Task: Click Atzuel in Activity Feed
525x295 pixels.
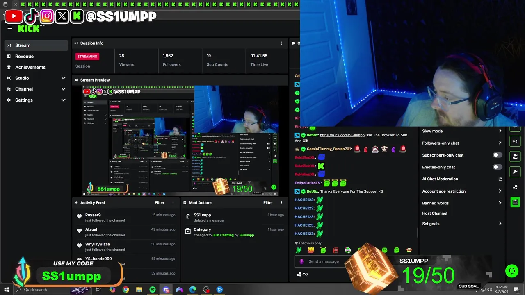Action: (x=91, y=229)
